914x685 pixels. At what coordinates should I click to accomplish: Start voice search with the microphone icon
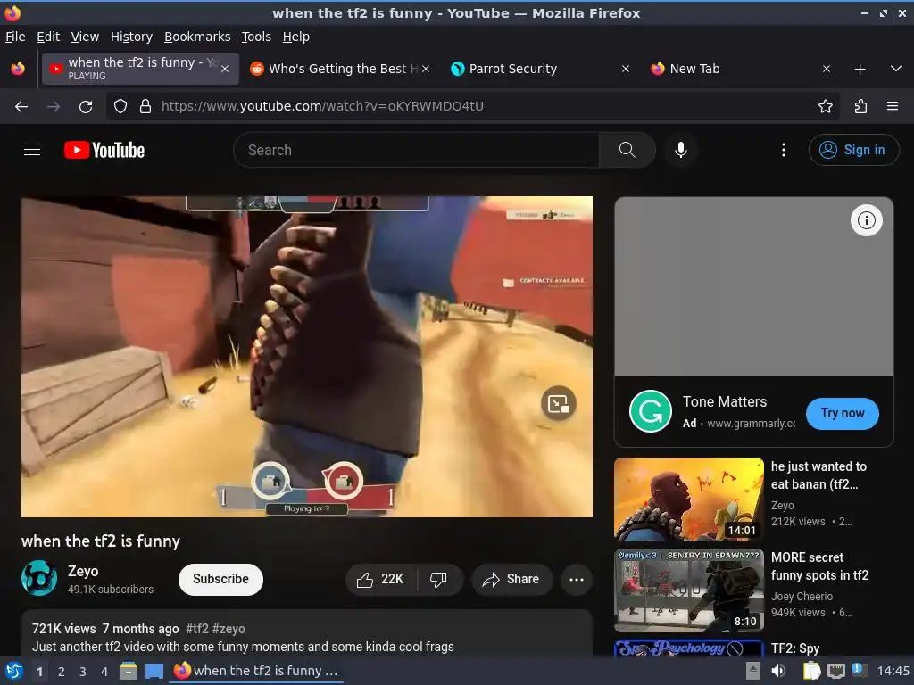680,150
